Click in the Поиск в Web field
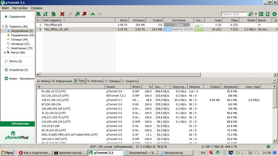Image resolution: width=278 pixels, height=156 pixels. pyautogui.click(x=234, y=14)
